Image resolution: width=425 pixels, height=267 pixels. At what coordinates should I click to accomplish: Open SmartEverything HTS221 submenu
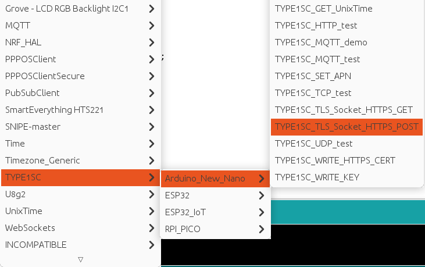click(80, 110)
